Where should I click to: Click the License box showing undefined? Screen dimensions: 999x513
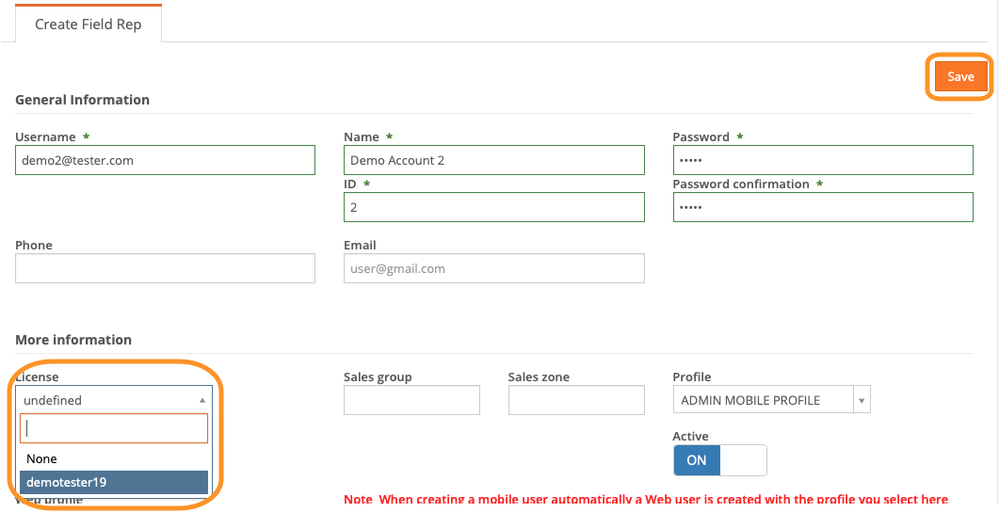pyautogui.click(x=104, y=400)
